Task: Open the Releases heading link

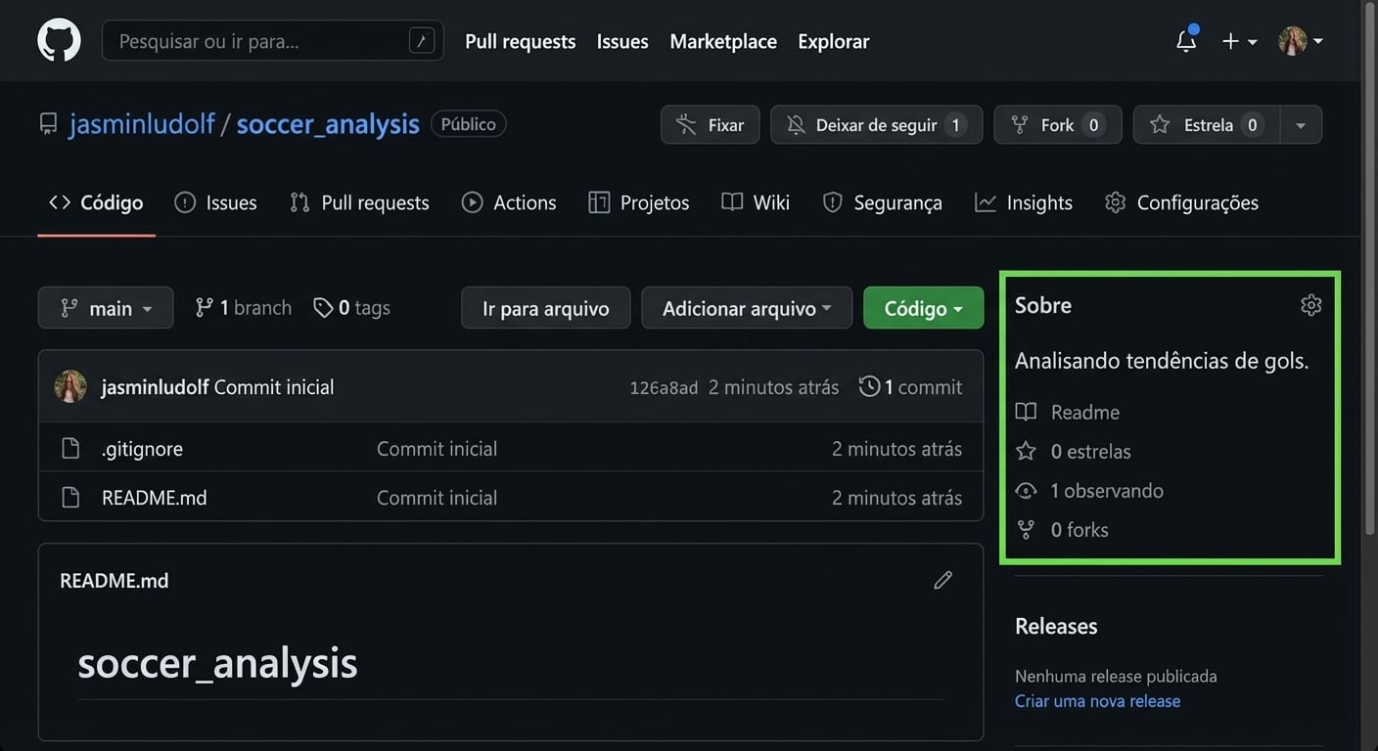Action: pos(1056,626)
